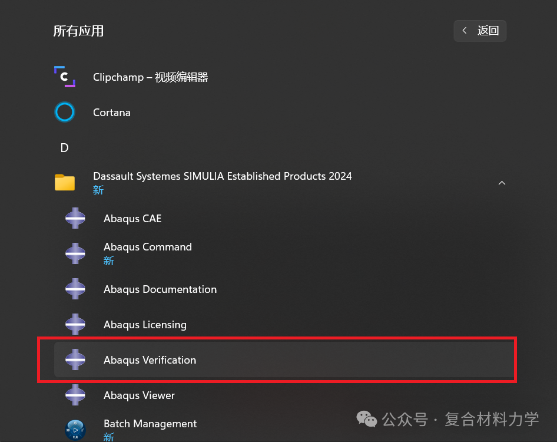Run Abaqus Verification
557x442 pixels.
[x=150, y=360]
